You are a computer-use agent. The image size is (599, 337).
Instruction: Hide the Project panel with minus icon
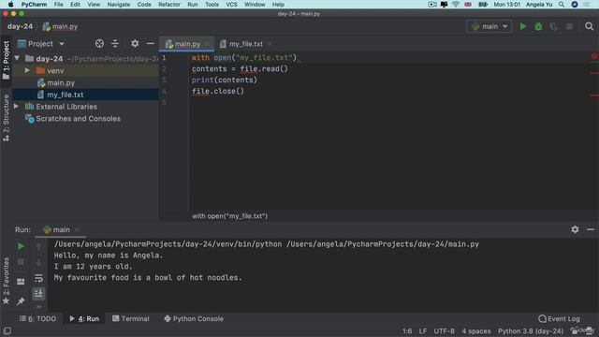(x=150, y=44)
